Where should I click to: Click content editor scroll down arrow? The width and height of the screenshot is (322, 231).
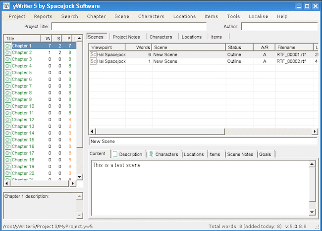click(312, 212)
